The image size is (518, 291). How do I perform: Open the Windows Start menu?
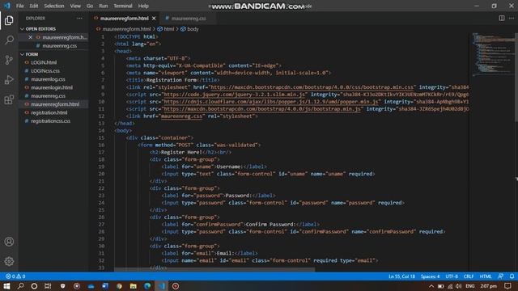click(x=6, y=286)
